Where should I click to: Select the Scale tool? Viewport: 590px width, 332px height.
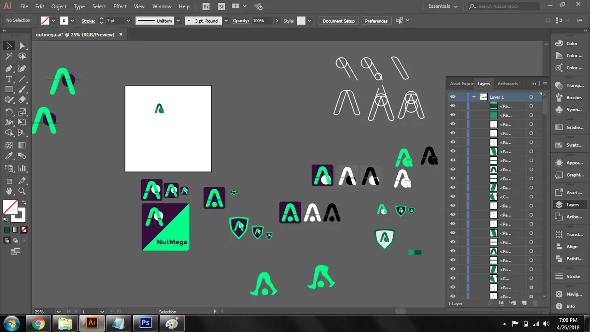(x=22, y=112)
